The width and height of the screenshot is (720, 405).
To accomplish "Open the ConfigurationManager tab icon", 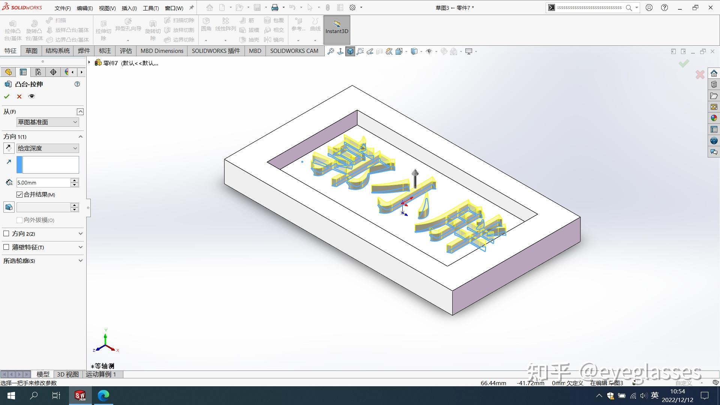I will pos(38,72).
